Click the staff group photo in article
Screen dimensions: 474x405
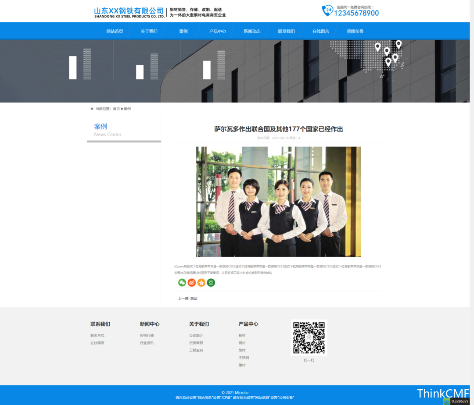point(278,202)
